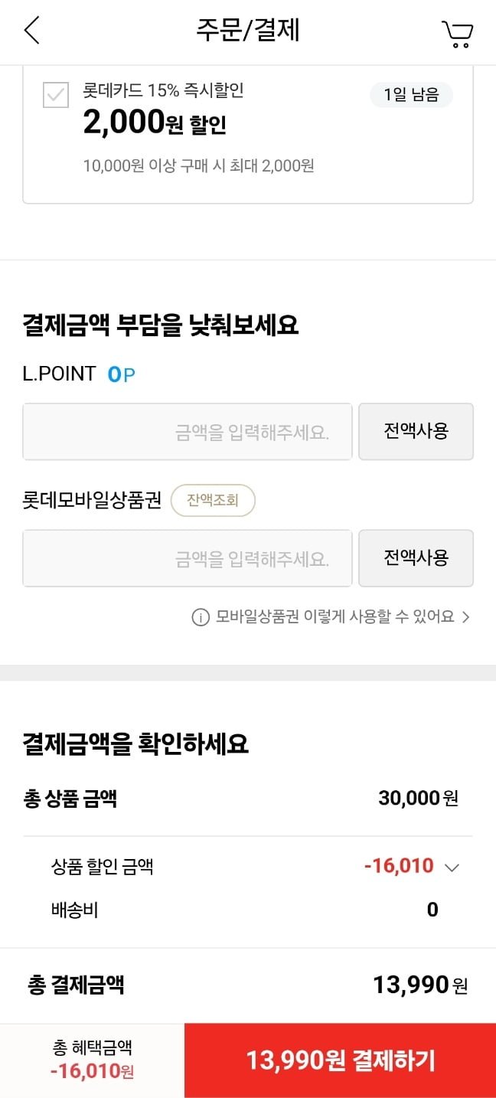Click the 롯데모바일상품권 전액사용 button
Screen dimensions: 496x1098
coord(416,557)
